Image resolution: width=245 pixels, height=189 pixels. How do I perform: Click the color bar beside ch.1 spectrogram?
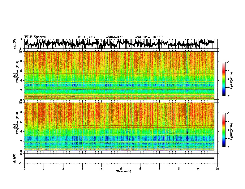pyautogui.click(x=224, y=79)
